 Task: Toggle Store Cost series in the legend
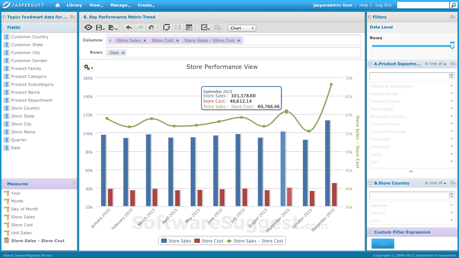[209, 241]
